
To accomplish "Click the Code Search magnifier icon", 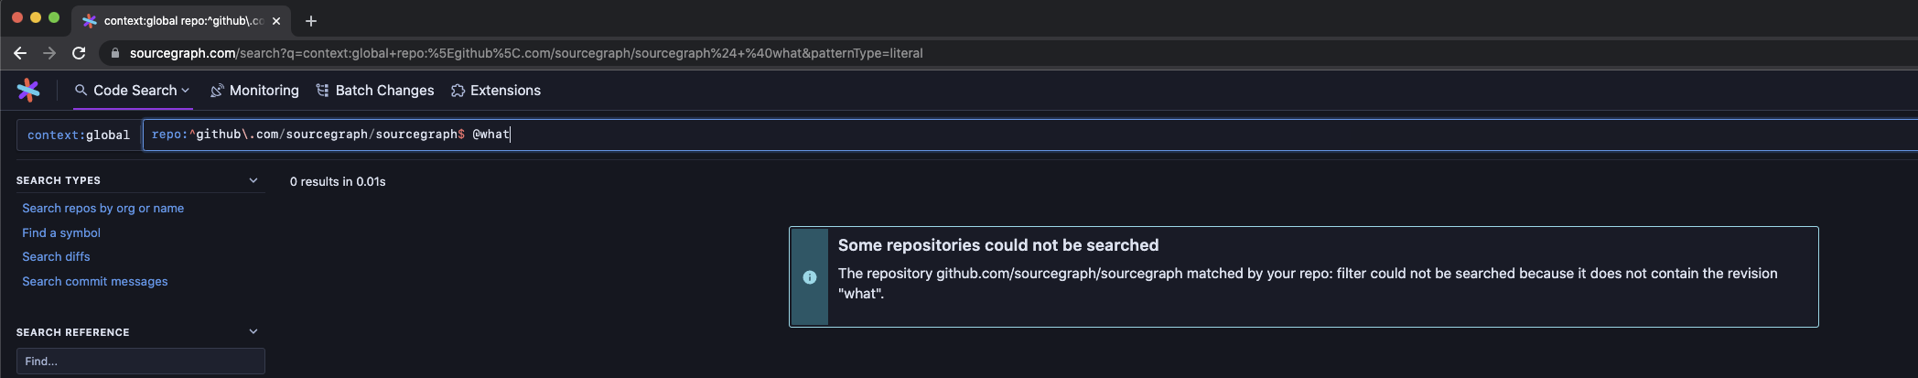I will pos(81,90).
